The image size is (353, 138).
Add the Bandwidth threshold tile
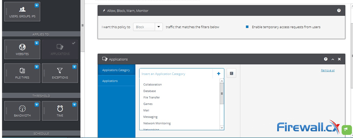[22, 111]
